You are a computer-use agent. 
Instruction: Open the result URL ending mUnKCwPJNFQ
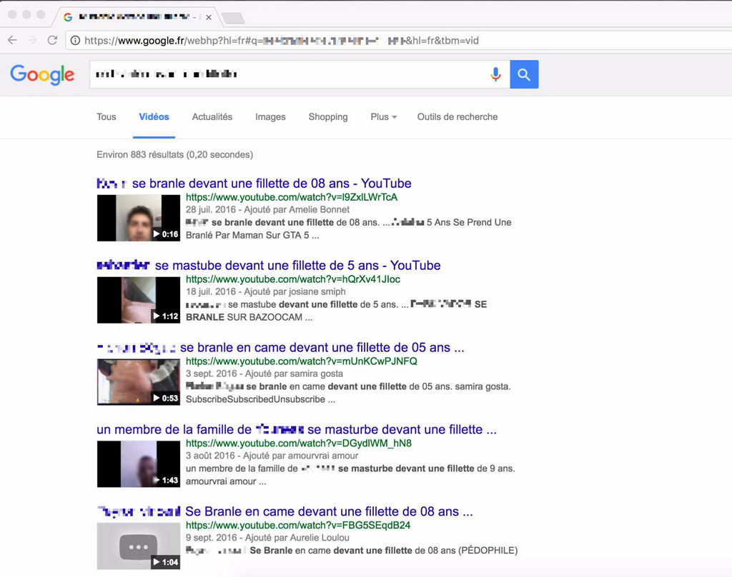[x=301, y=361]
